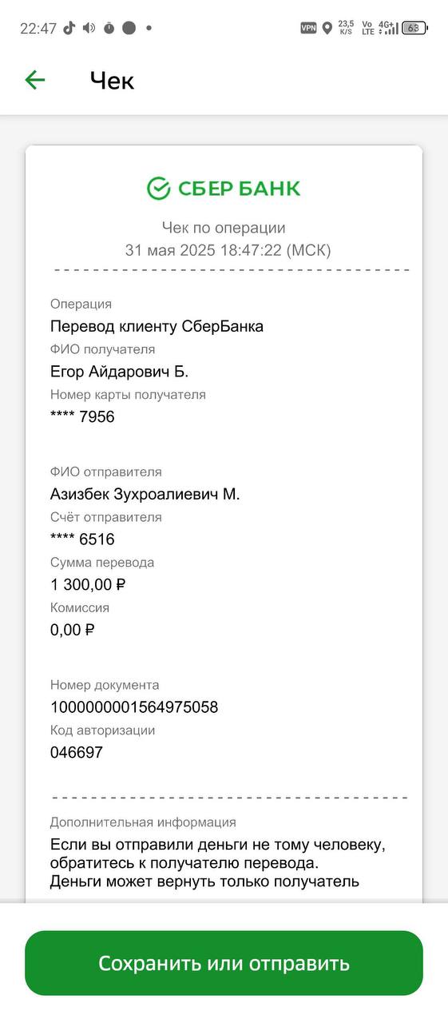448x1023 pixels.
Task: Tap the status bar clock 22:47
Action: coord(38,29)
